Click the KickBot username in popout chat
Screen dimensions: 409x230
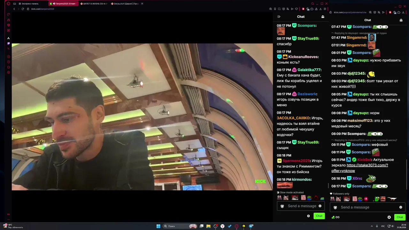(364, 160)
